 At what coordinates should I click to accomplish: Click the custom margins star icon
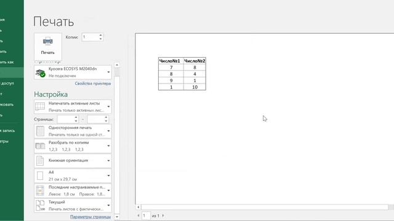40,190
